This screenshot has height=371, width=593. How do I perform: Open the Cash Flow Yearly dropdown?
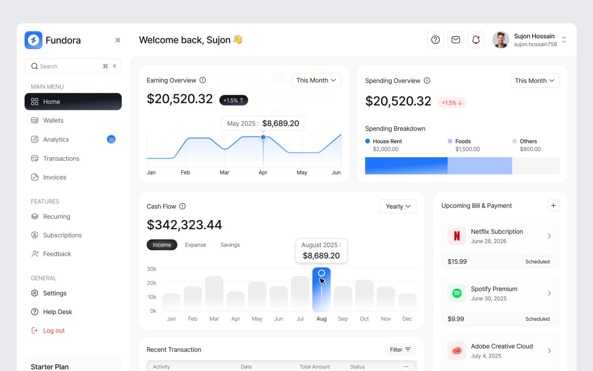398,206
